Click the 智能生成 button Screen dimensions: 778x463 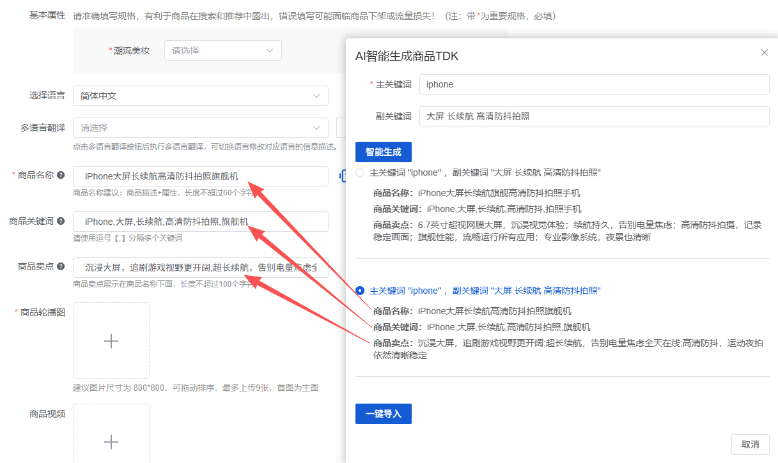384,152
